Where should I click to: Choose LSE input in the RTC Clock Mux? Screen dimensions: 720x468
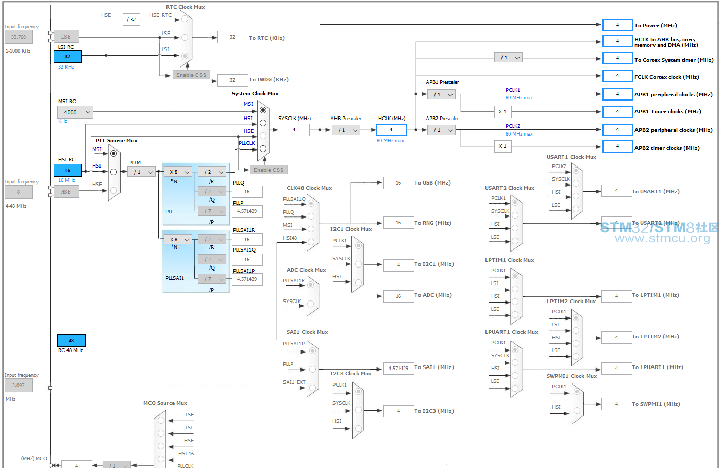click(x=185, y=37)
